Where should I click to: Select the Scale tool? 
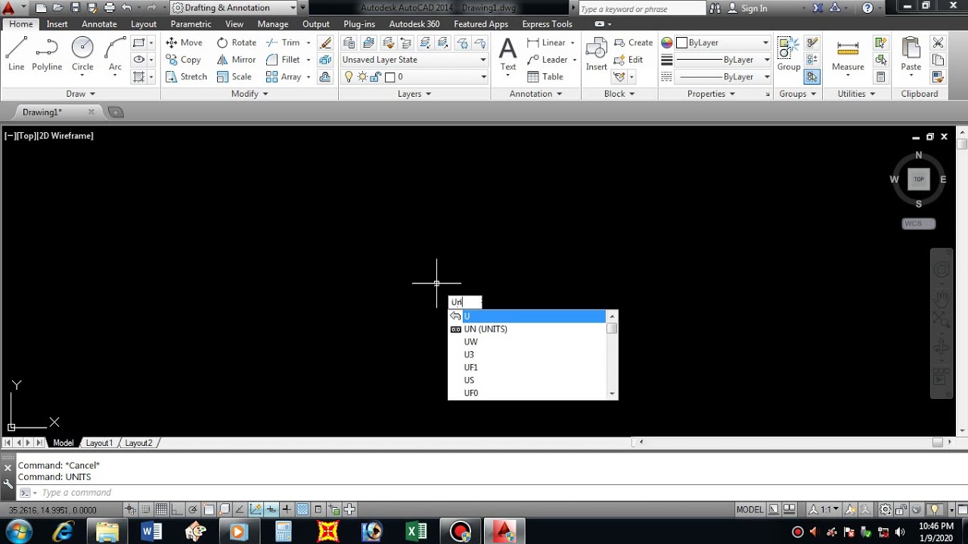[234, 76]
